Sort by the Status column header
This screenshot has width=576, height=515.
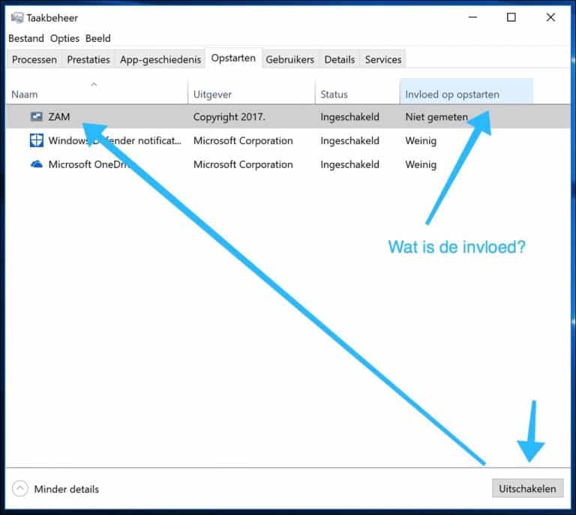pos(357,92)
